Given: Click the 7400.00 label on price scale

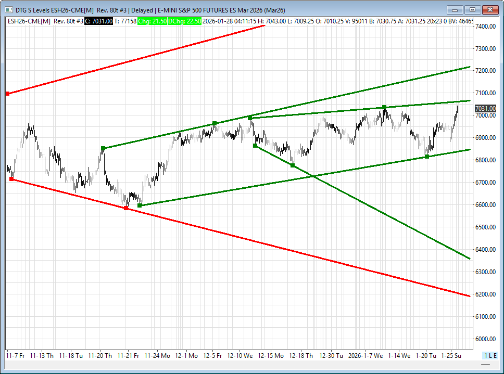Looking at the screenshot, I should tap(485, 26).
